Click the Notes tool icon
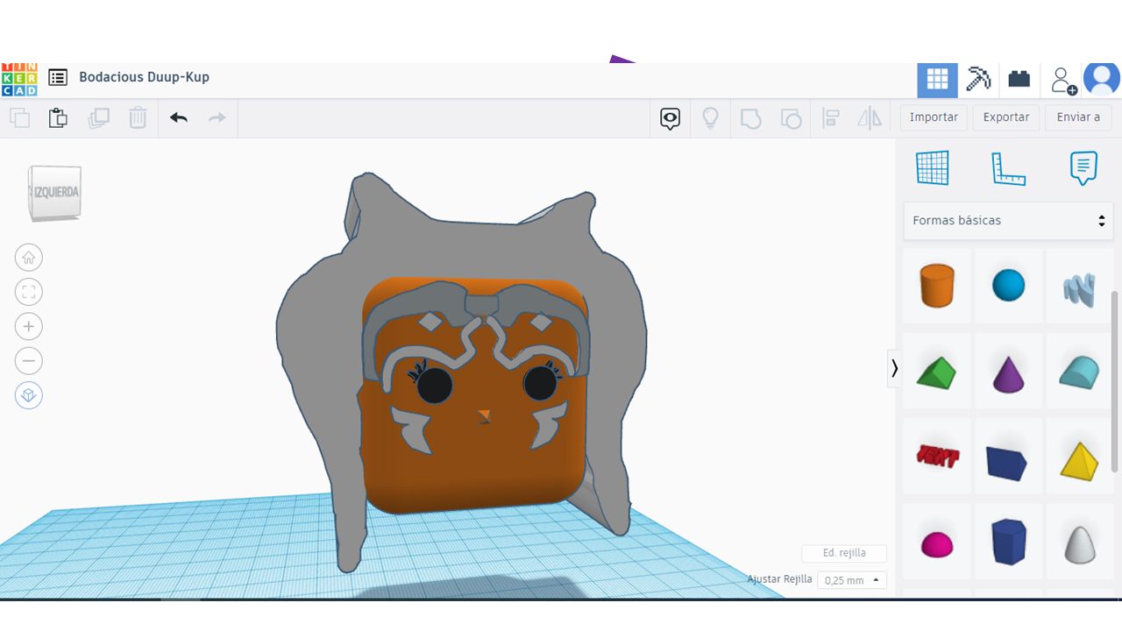This screenshot has height=631, width=1122. pos(1083,168)
